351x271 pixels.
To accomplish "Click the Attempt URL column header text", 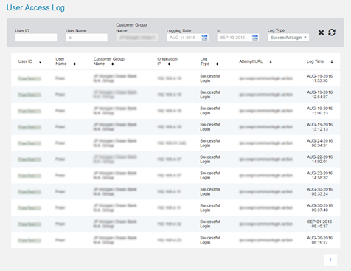I will tap(251, 61).
